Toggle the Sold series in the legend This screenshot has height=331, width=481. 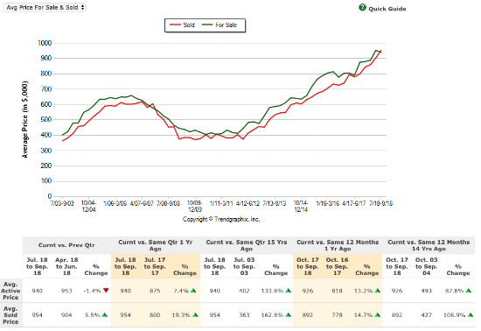point(182,25)
